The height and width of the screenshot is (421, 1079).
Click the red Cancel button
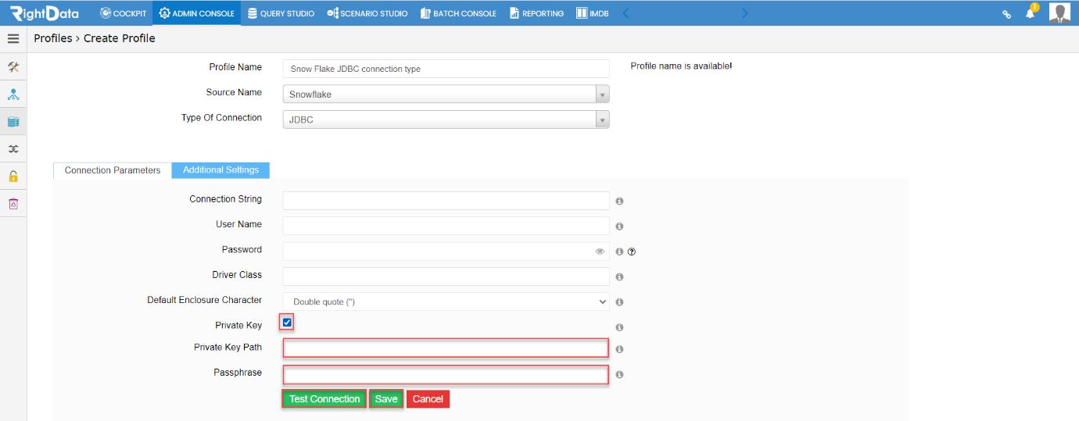click(428, 399)
